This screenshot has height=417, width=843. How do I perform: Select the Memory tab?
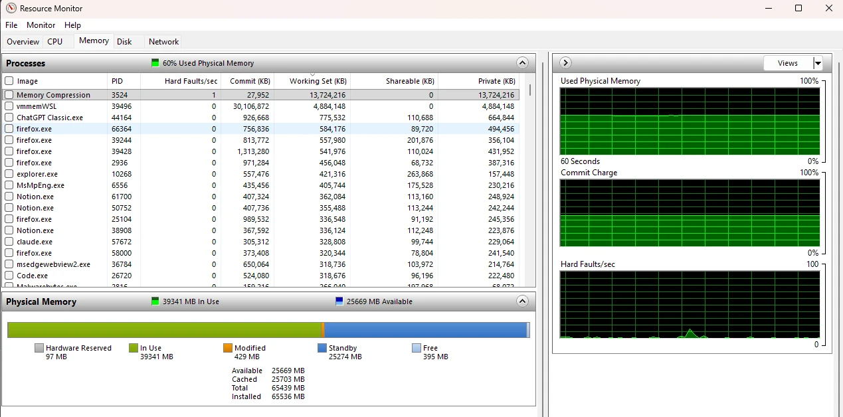click(x=94, y=41)
